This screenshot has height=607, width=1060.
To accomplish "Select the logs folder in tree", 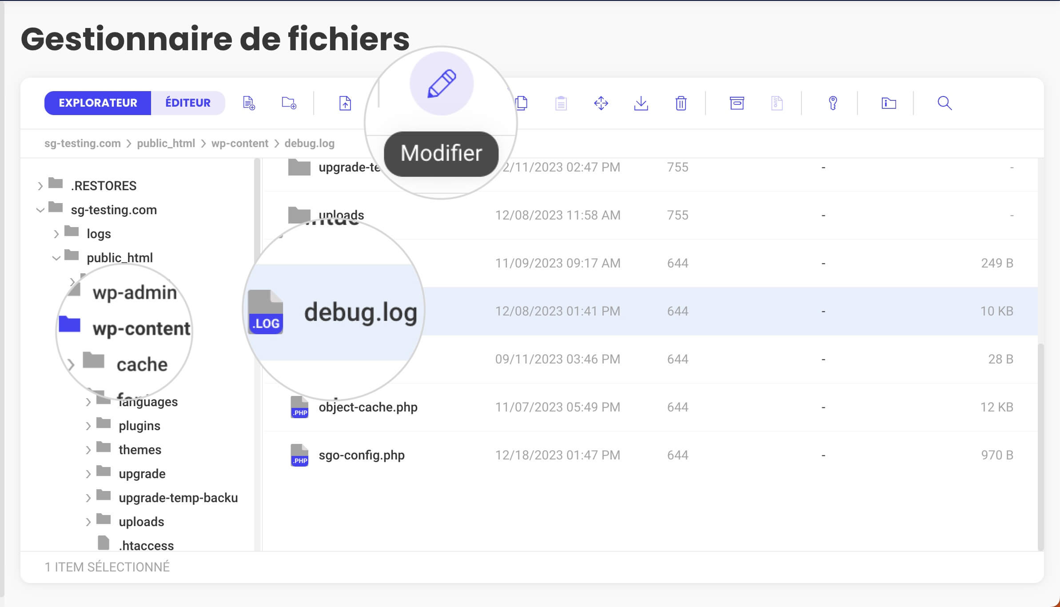I will (99, 234).
